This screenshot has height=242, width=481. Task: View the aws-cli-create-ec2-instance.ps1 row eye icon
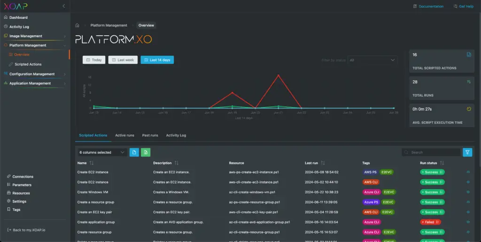468,182
